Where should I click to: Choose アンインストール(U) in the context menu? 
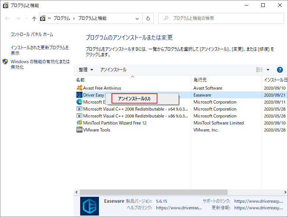pyautogui.click(x=134, y=99)
